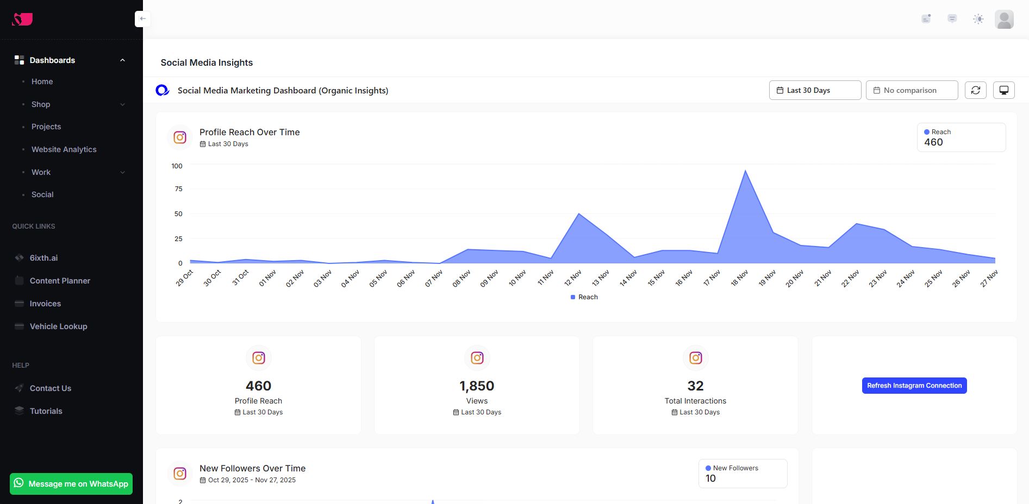1029x504 pixels.
Task: Open the user avatar profile picture
Action: pyautogui.click(x=1003, y=20)
